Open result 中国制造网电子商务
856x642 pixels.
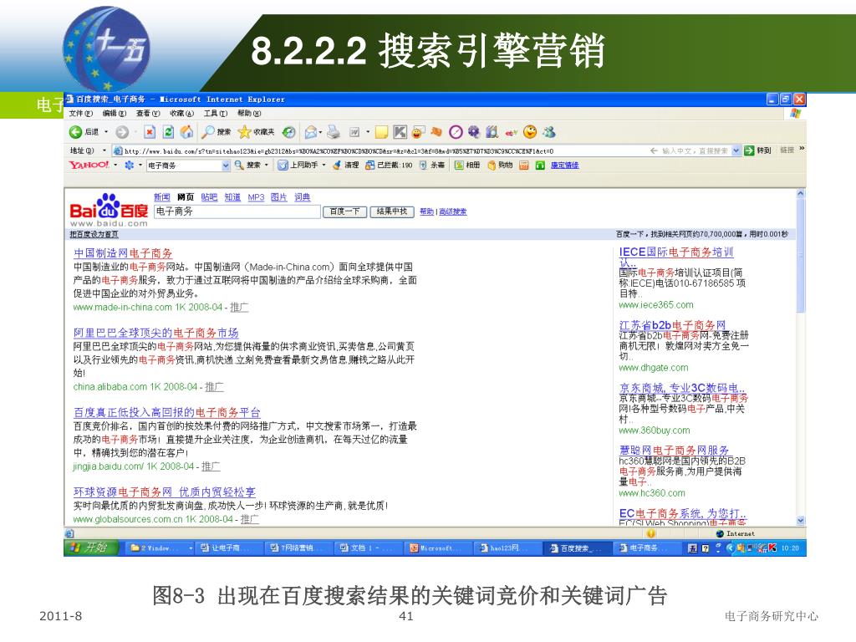point(123,253)
